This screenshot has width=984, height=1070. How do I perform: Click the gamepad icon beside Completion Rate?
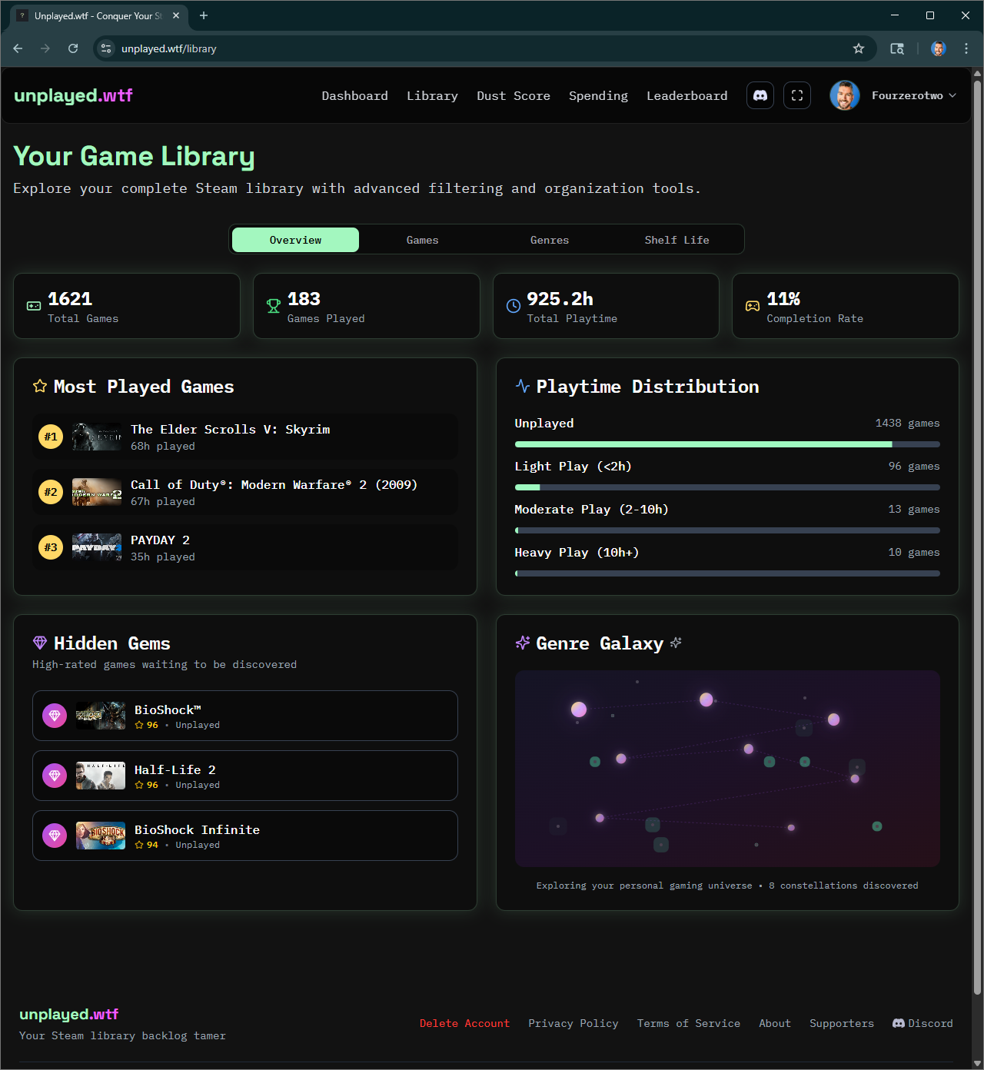(753, 306)
